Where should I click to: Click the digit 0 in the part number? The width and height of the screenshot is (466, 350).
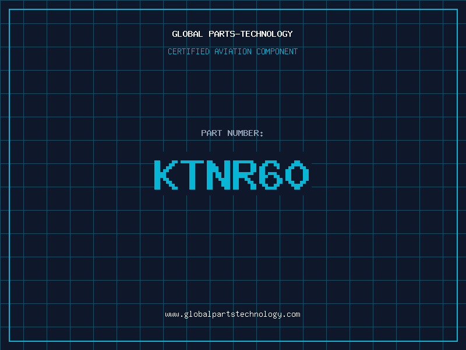click(x=297, y=174)
